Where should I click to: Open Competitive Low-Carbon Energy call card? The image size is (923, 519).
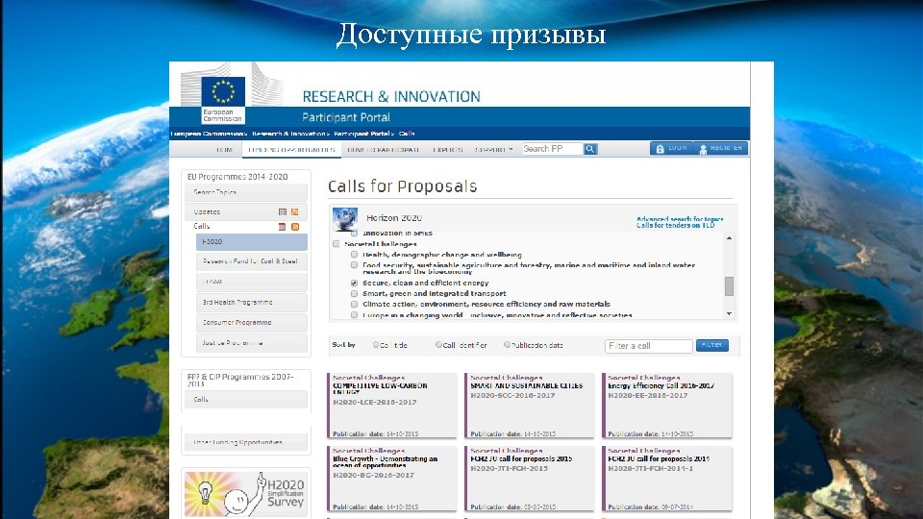point(392,406)
